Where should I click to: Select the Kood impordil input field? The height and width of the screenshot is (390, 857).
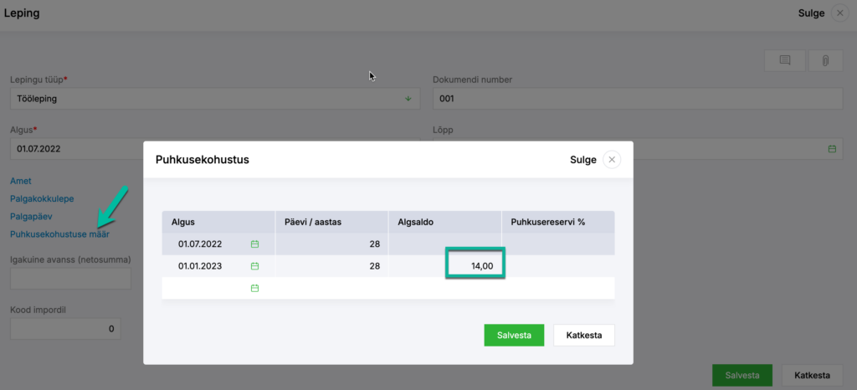click(x=65, y=329)
